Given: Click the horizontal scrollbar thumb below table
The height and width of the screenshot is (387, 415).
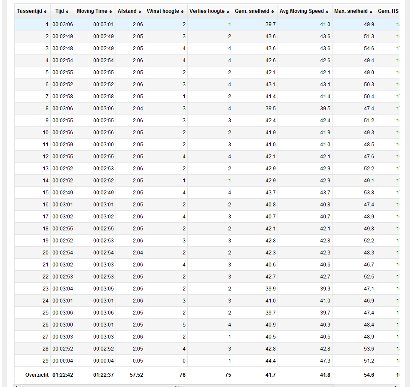Looking at the screenshot, I should (177, 386).
